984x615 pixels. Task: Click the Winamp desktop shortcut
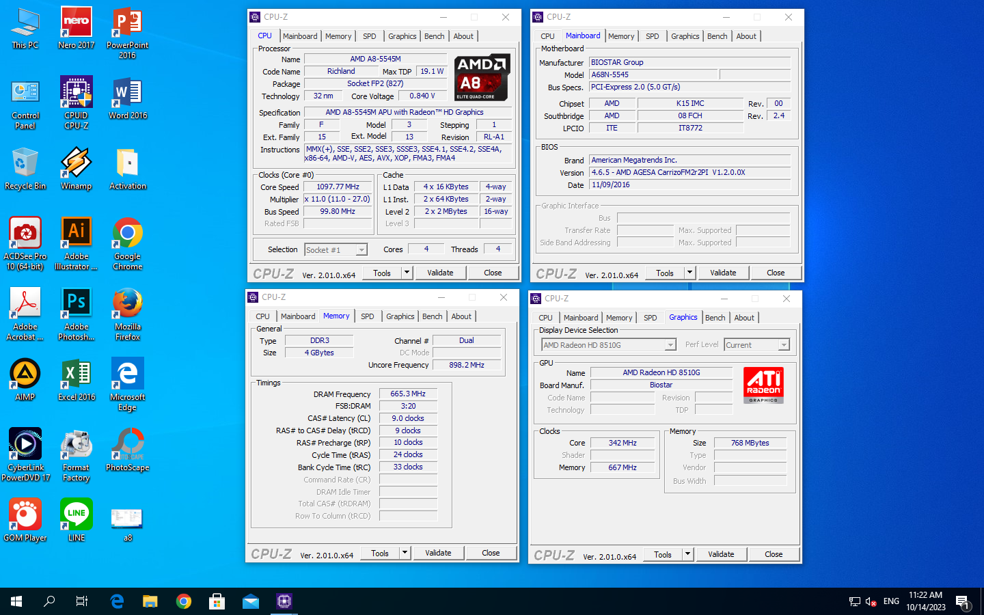(x=77, y=169)
